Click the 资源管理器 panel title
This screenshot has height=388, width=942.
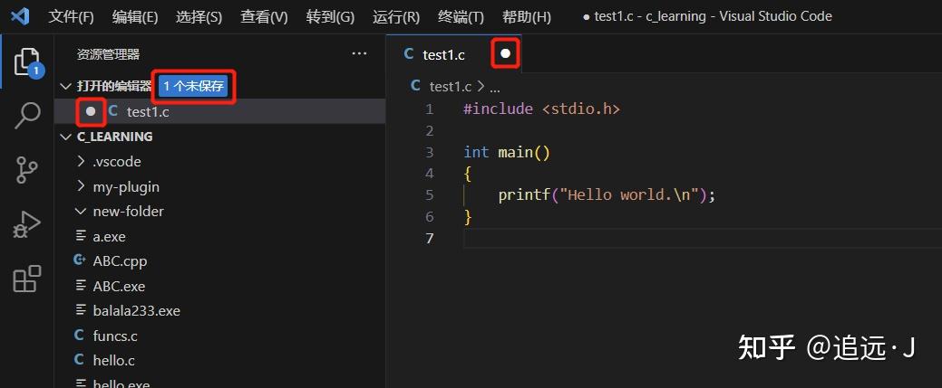point(108,54)
